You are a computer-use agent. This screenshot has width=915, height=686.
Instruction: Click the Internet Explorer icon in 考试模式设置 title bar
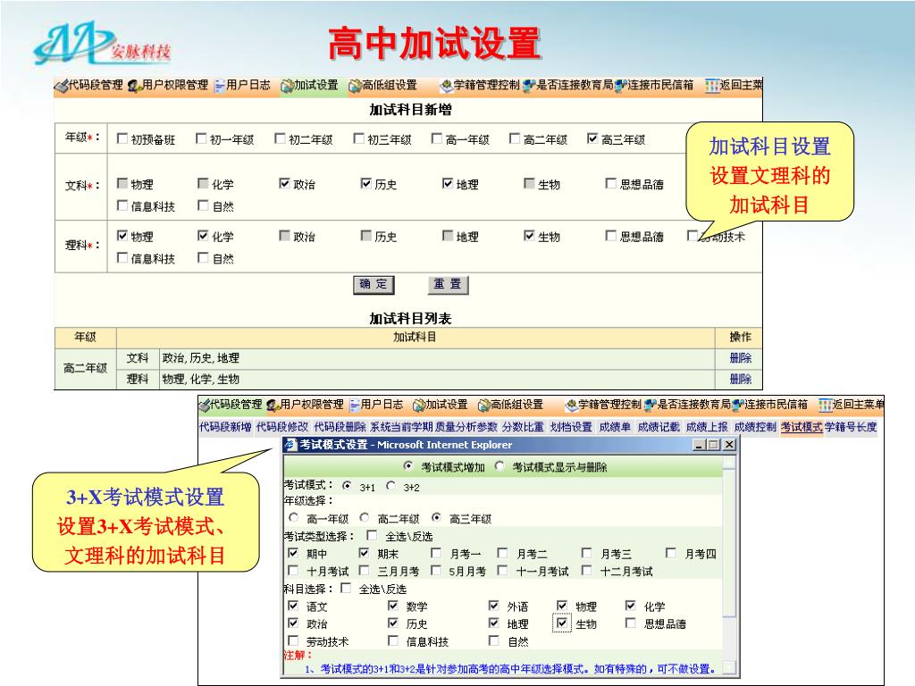click(291, 445)
